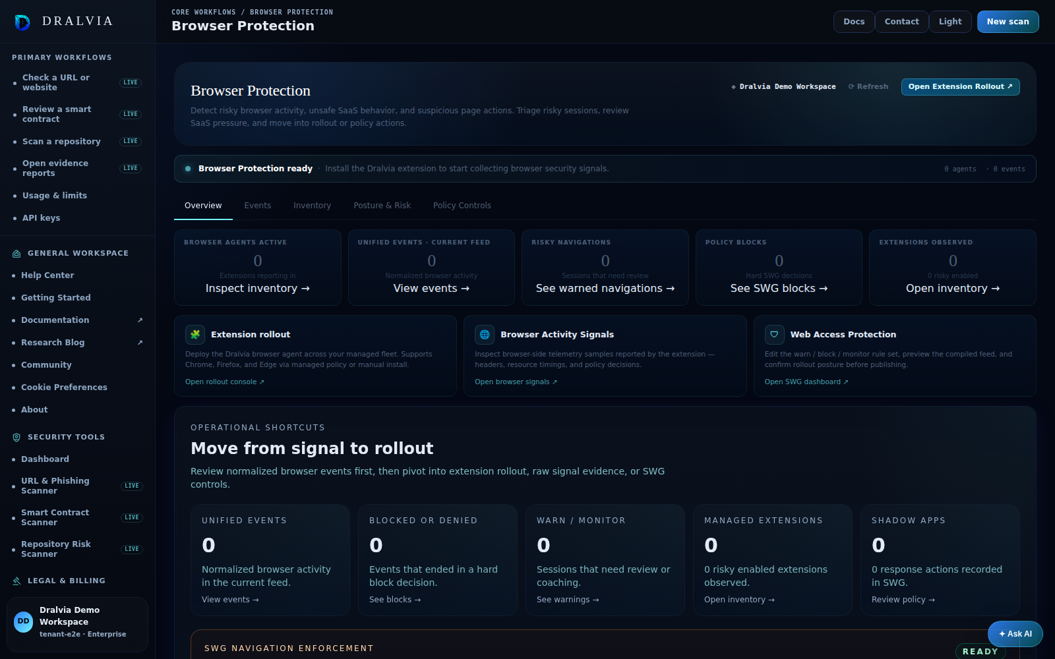Viewport: 1055px width, 659px height.
Task: Click the Extension rollout puzzle icon
Action: (195, 335)
